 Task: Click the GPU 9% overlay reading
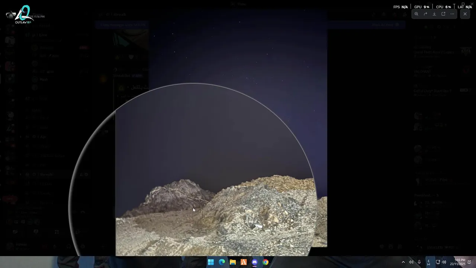pos(422,7)
